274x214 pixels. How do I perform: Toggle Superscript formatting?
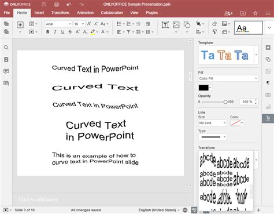click(x=77, y=32)
